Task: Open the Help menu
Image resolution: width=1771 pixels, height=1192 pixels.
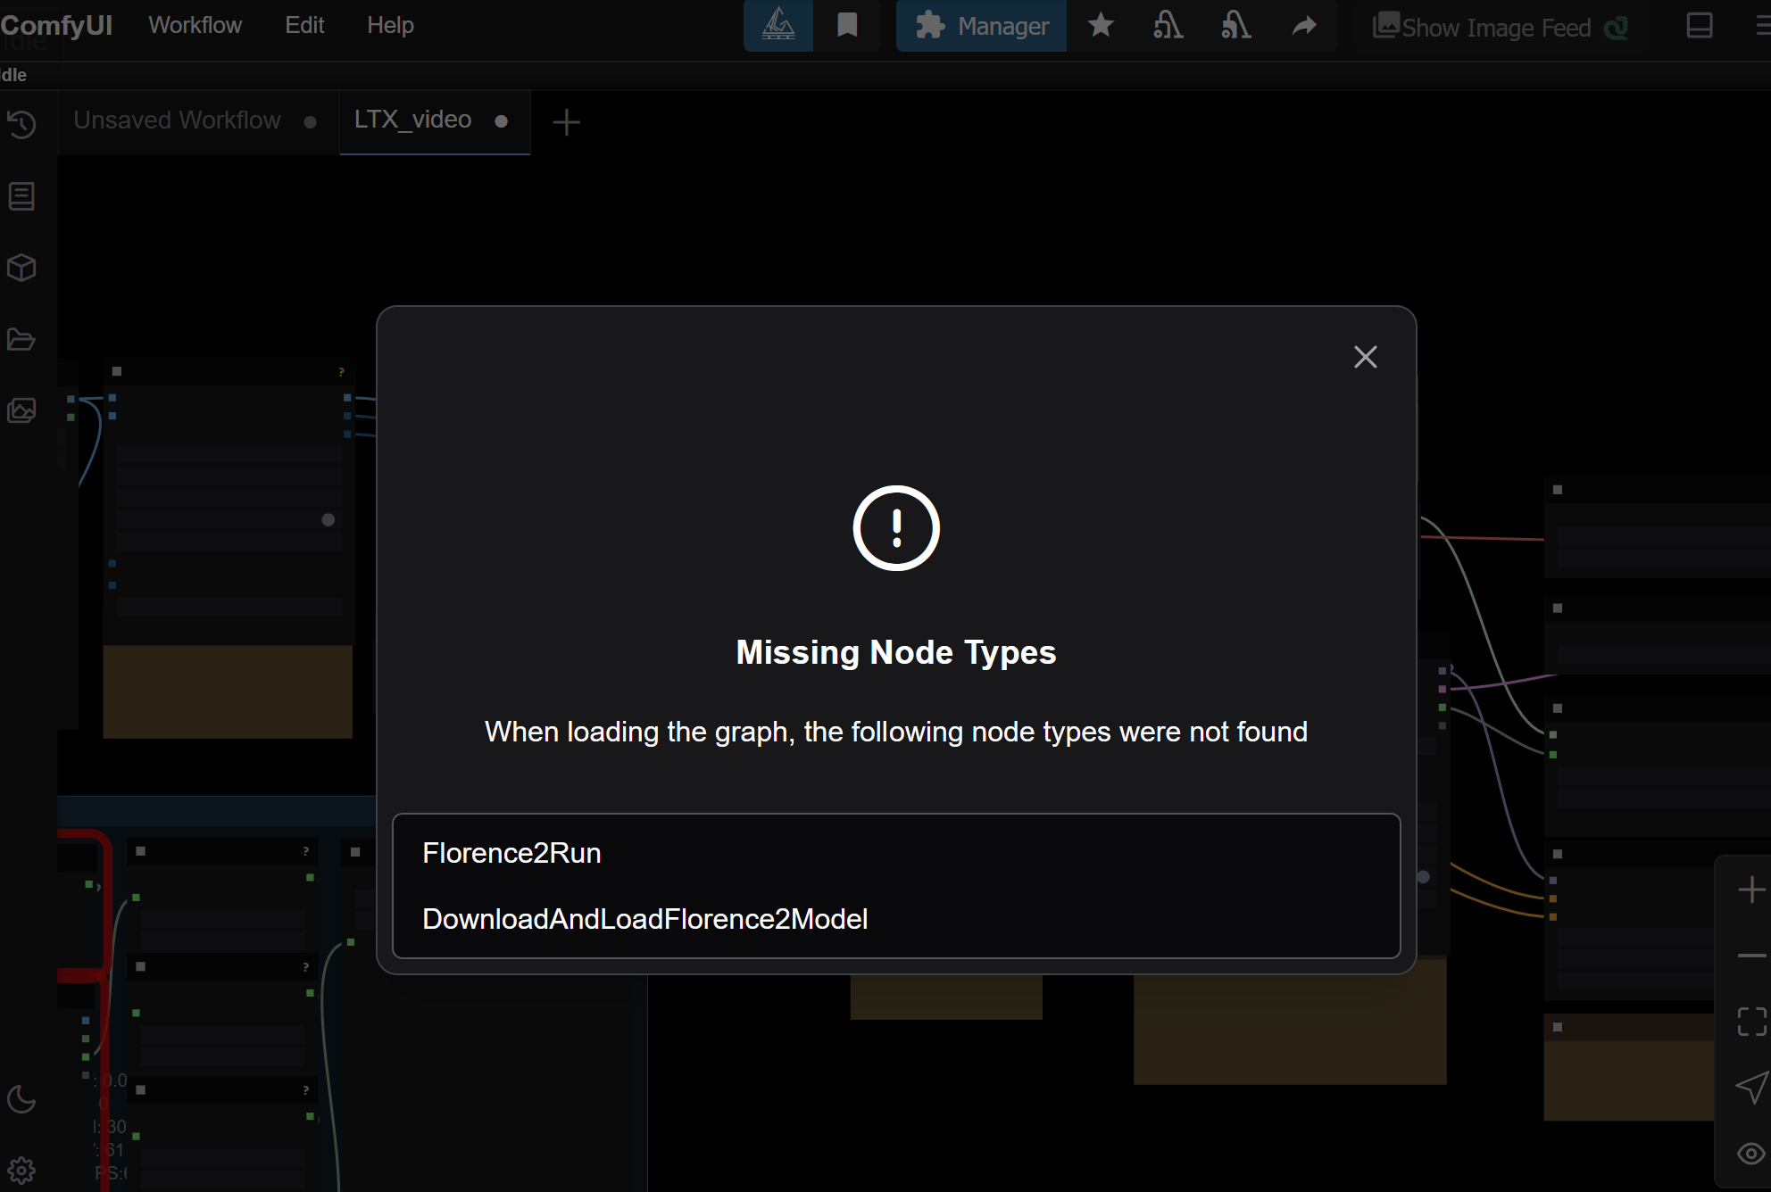Action: (389, 25)
